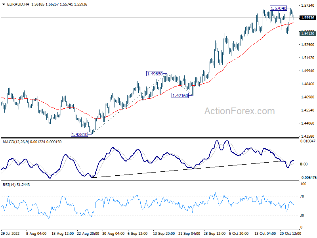The image size is (317, 238).
Task: Click the 13 Oct 04:00 time label
Action: coord(265,233)
